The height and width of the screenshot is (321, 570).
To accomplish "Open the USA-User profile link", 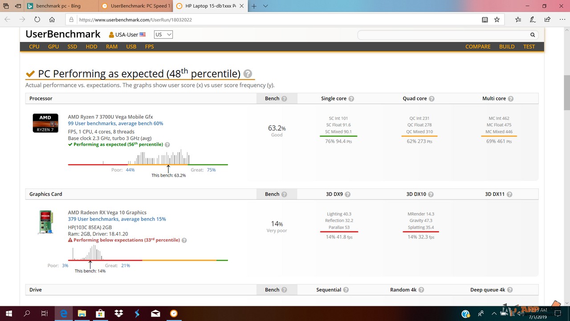I will point(127,35).
